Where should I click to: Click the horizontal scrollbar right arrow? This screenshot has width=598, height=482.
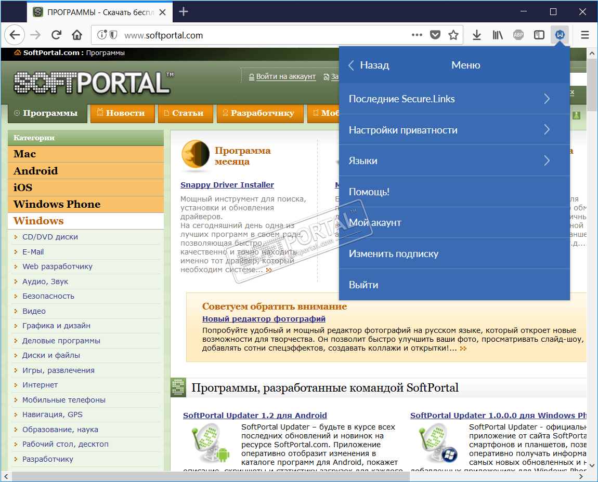click(581, 476)
